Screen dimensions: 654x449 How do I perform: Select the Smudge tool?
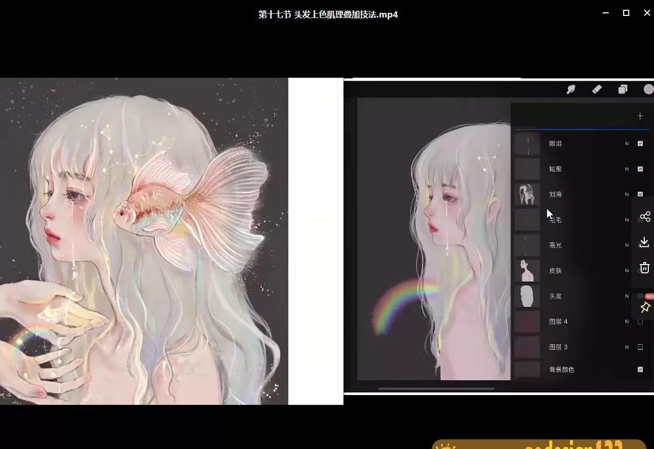pos(572,89)
